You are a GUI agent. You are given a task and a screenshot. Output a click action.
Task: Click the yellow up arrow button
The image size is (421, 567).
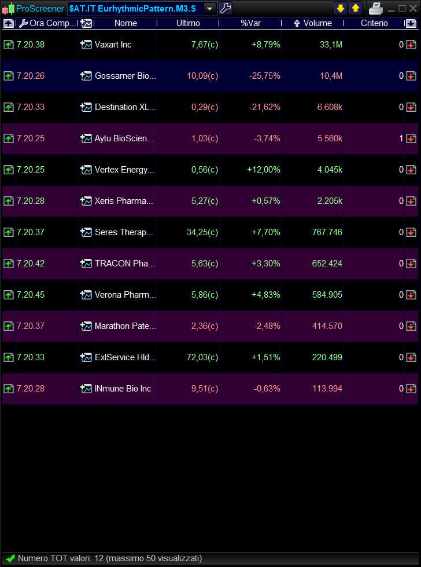coord(355,8)
